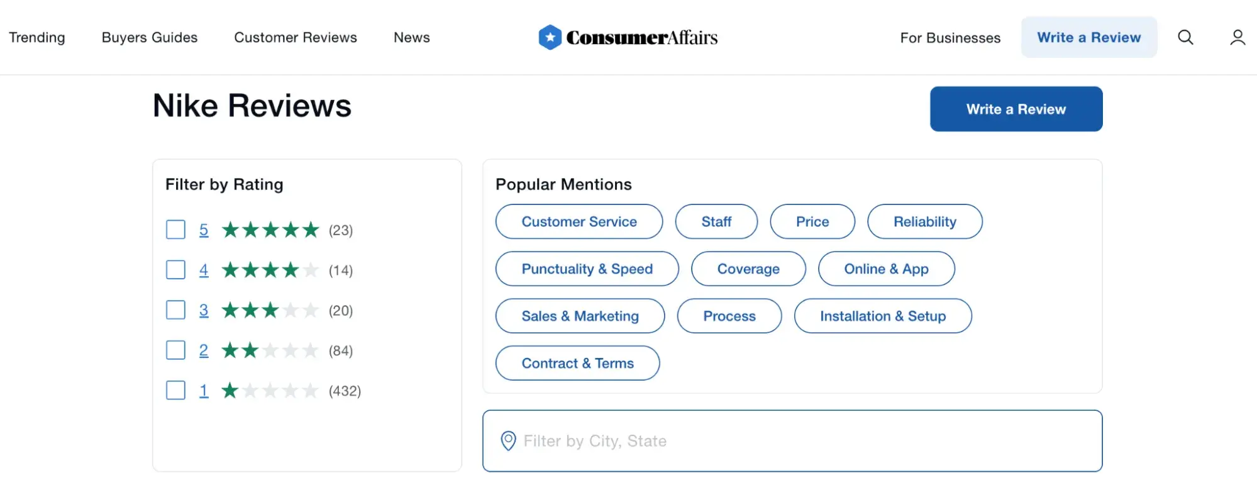Check the 5-star rating filter checkbox
The width and height of the screenshot is (1257, 490).
(175, 230)
